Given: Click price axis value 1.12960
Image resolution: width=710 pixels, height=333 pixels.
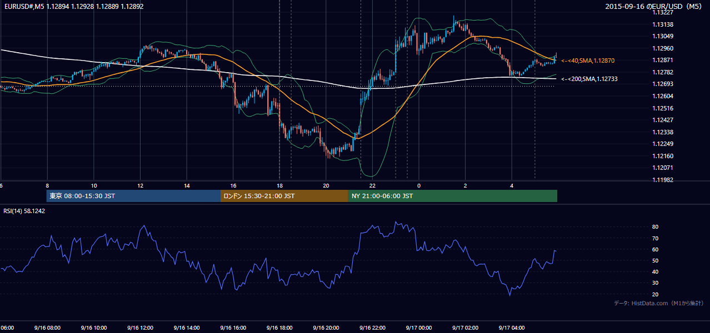Looking at the screenshot, I should [x=663, y=48].
